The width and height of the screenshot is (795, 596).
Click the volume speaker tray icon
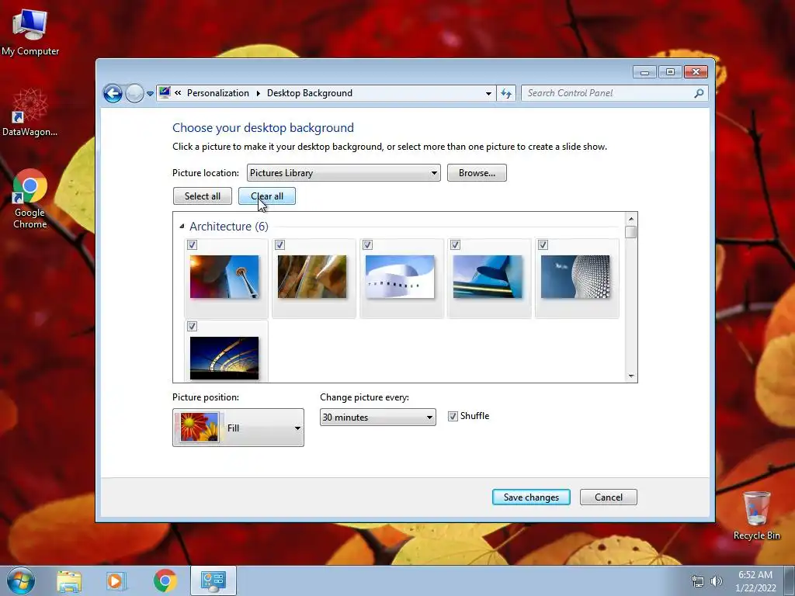(716, 581)
